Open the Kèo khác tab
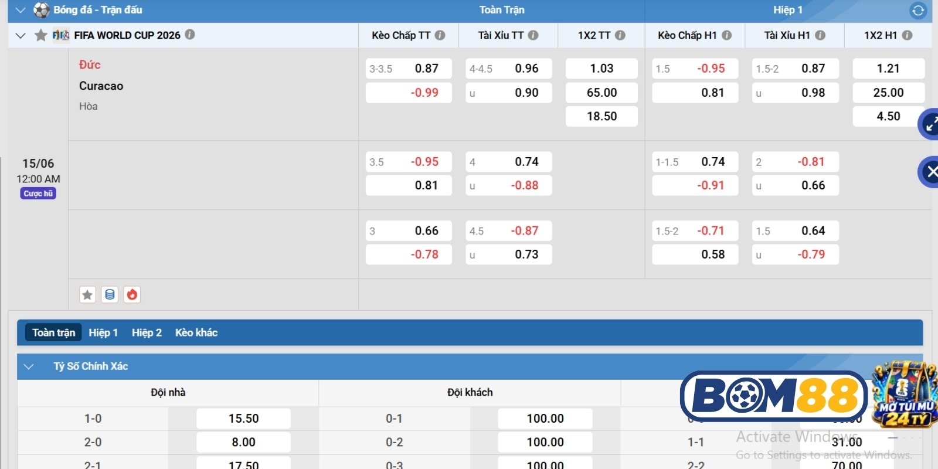Viewport: 938px width, 469px height. (196, 332)
